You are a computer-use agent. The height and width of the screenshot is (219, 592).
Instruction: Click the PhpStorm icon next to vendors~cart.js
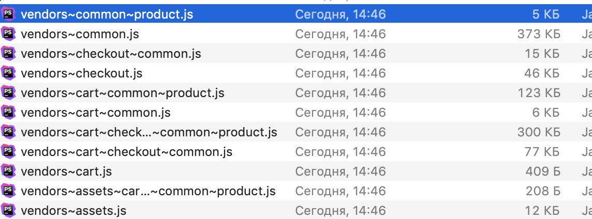click(x=8, y=171)
